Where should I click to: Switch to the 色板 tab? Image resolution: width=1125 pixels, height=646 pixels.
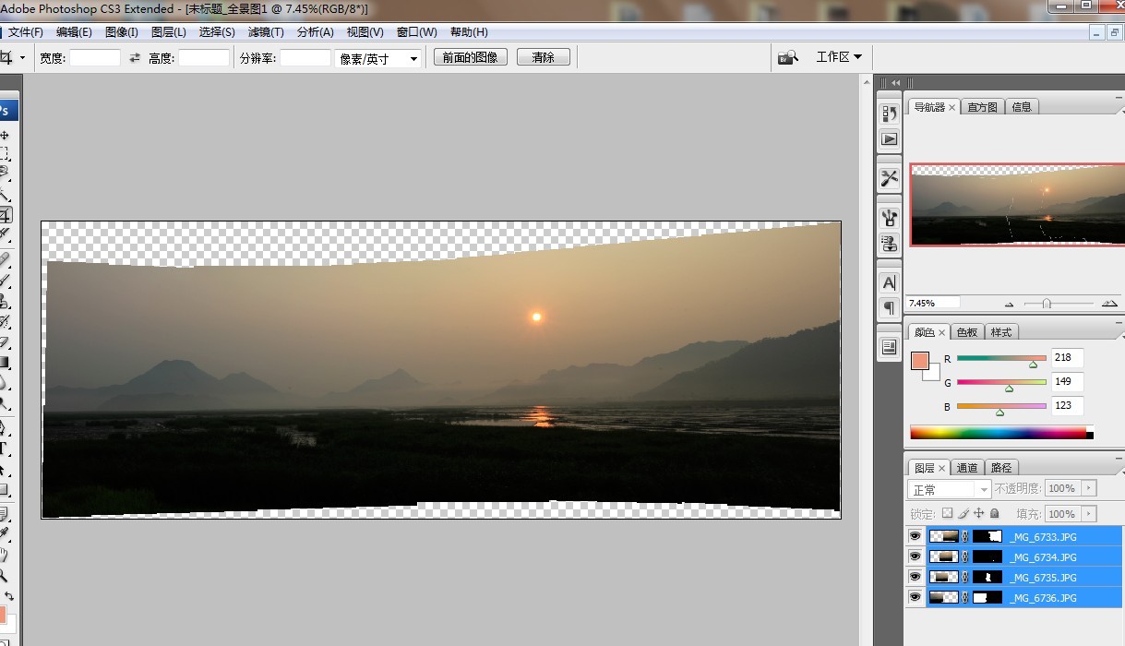point(966,332)
